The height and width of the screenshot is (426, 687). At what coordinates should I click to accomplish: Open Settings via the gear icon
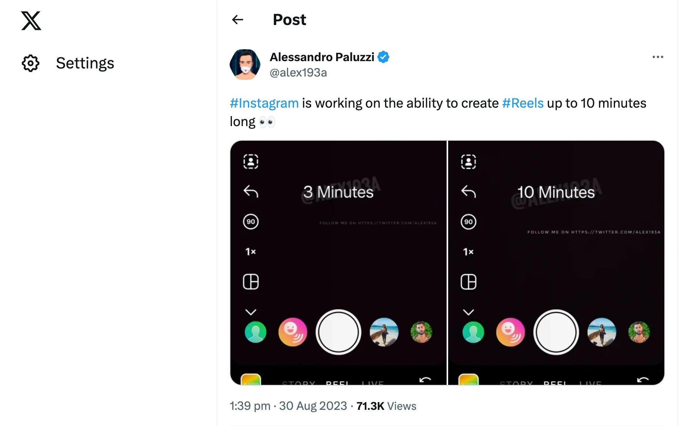coord(31,63)
